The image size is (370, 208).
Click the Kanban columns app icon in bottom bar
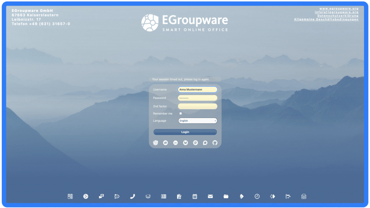[x=70, y=196]
